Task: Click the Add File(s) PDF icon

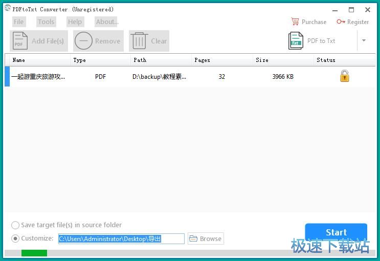Action: (x=19, y=41)
